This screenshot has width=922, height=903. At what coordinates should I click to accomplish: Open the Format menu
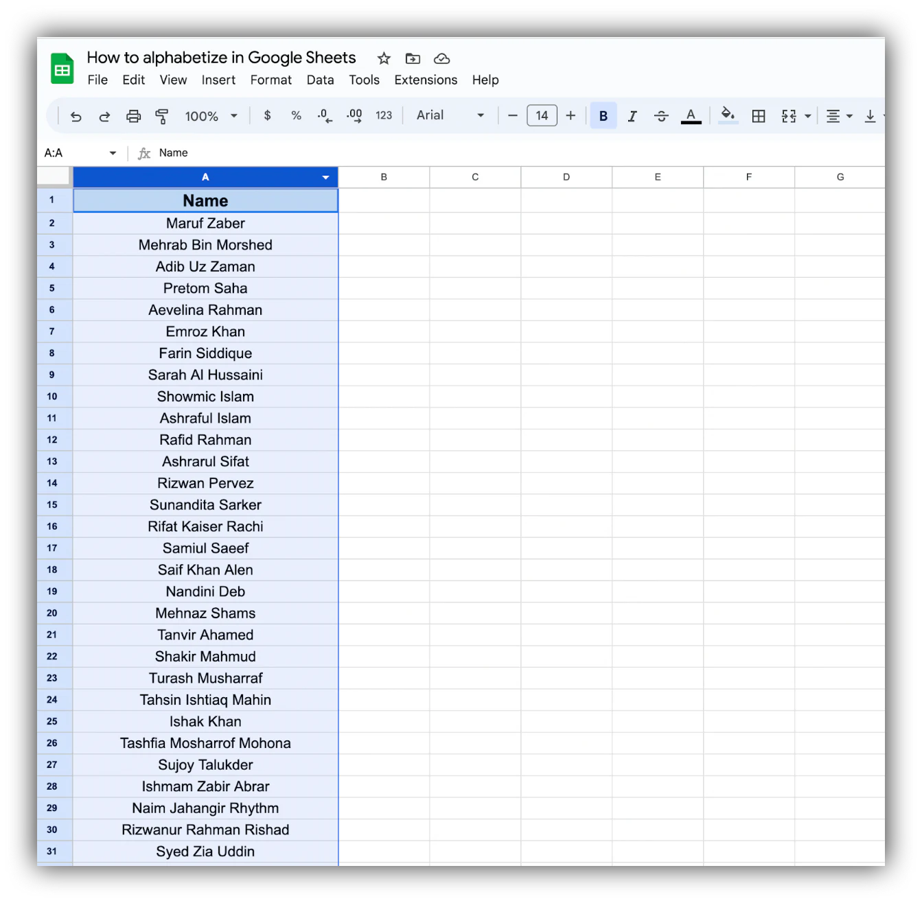pyautogui.click(x=270, y=80)
